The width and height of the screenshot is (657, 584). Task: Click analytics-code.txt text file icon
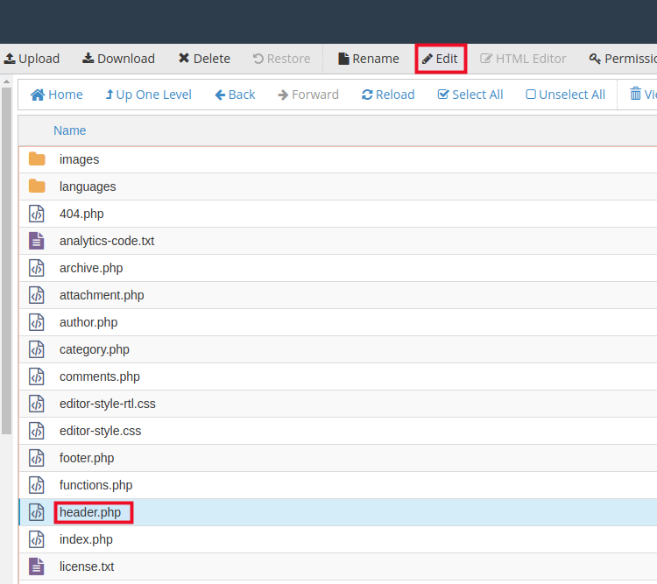tap(37, 241)
